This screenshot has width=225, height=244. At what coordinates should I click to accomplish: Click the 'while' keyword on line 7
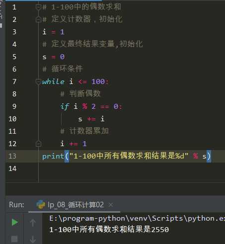click(53, 81)
